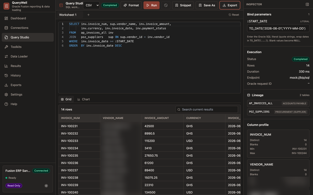The width and height of the screenshot is (313, 195).
Task: Click the Lineage database icon
Action: (x=249, y=95)
